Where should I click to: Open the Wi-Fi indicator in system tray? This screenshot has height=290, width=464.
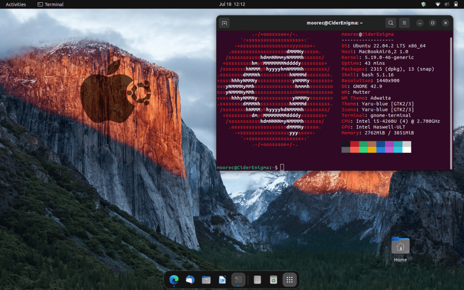pos(438,5)
